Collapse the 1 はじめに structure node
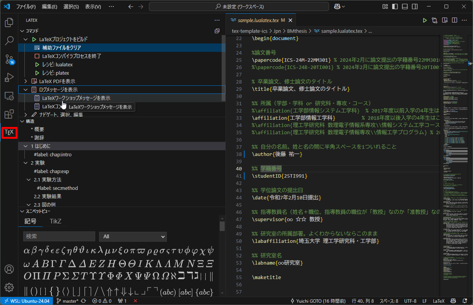The width and height of the screenshot is (473, 305). 26,146
